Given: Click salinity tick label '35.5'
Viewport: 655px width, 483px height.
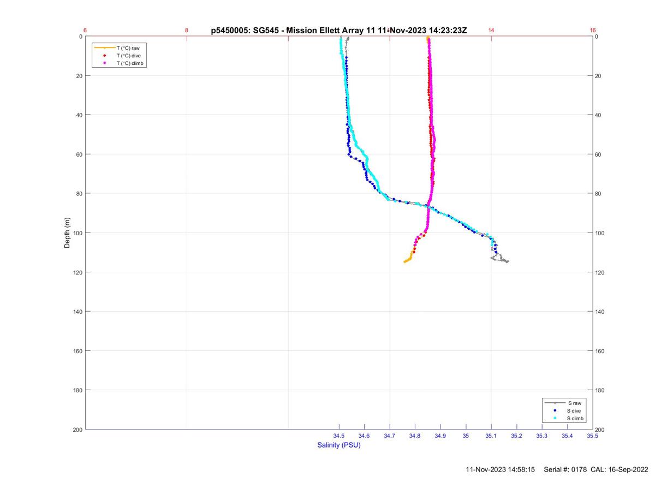Looking at the screenshot, I should pos(592,436).
